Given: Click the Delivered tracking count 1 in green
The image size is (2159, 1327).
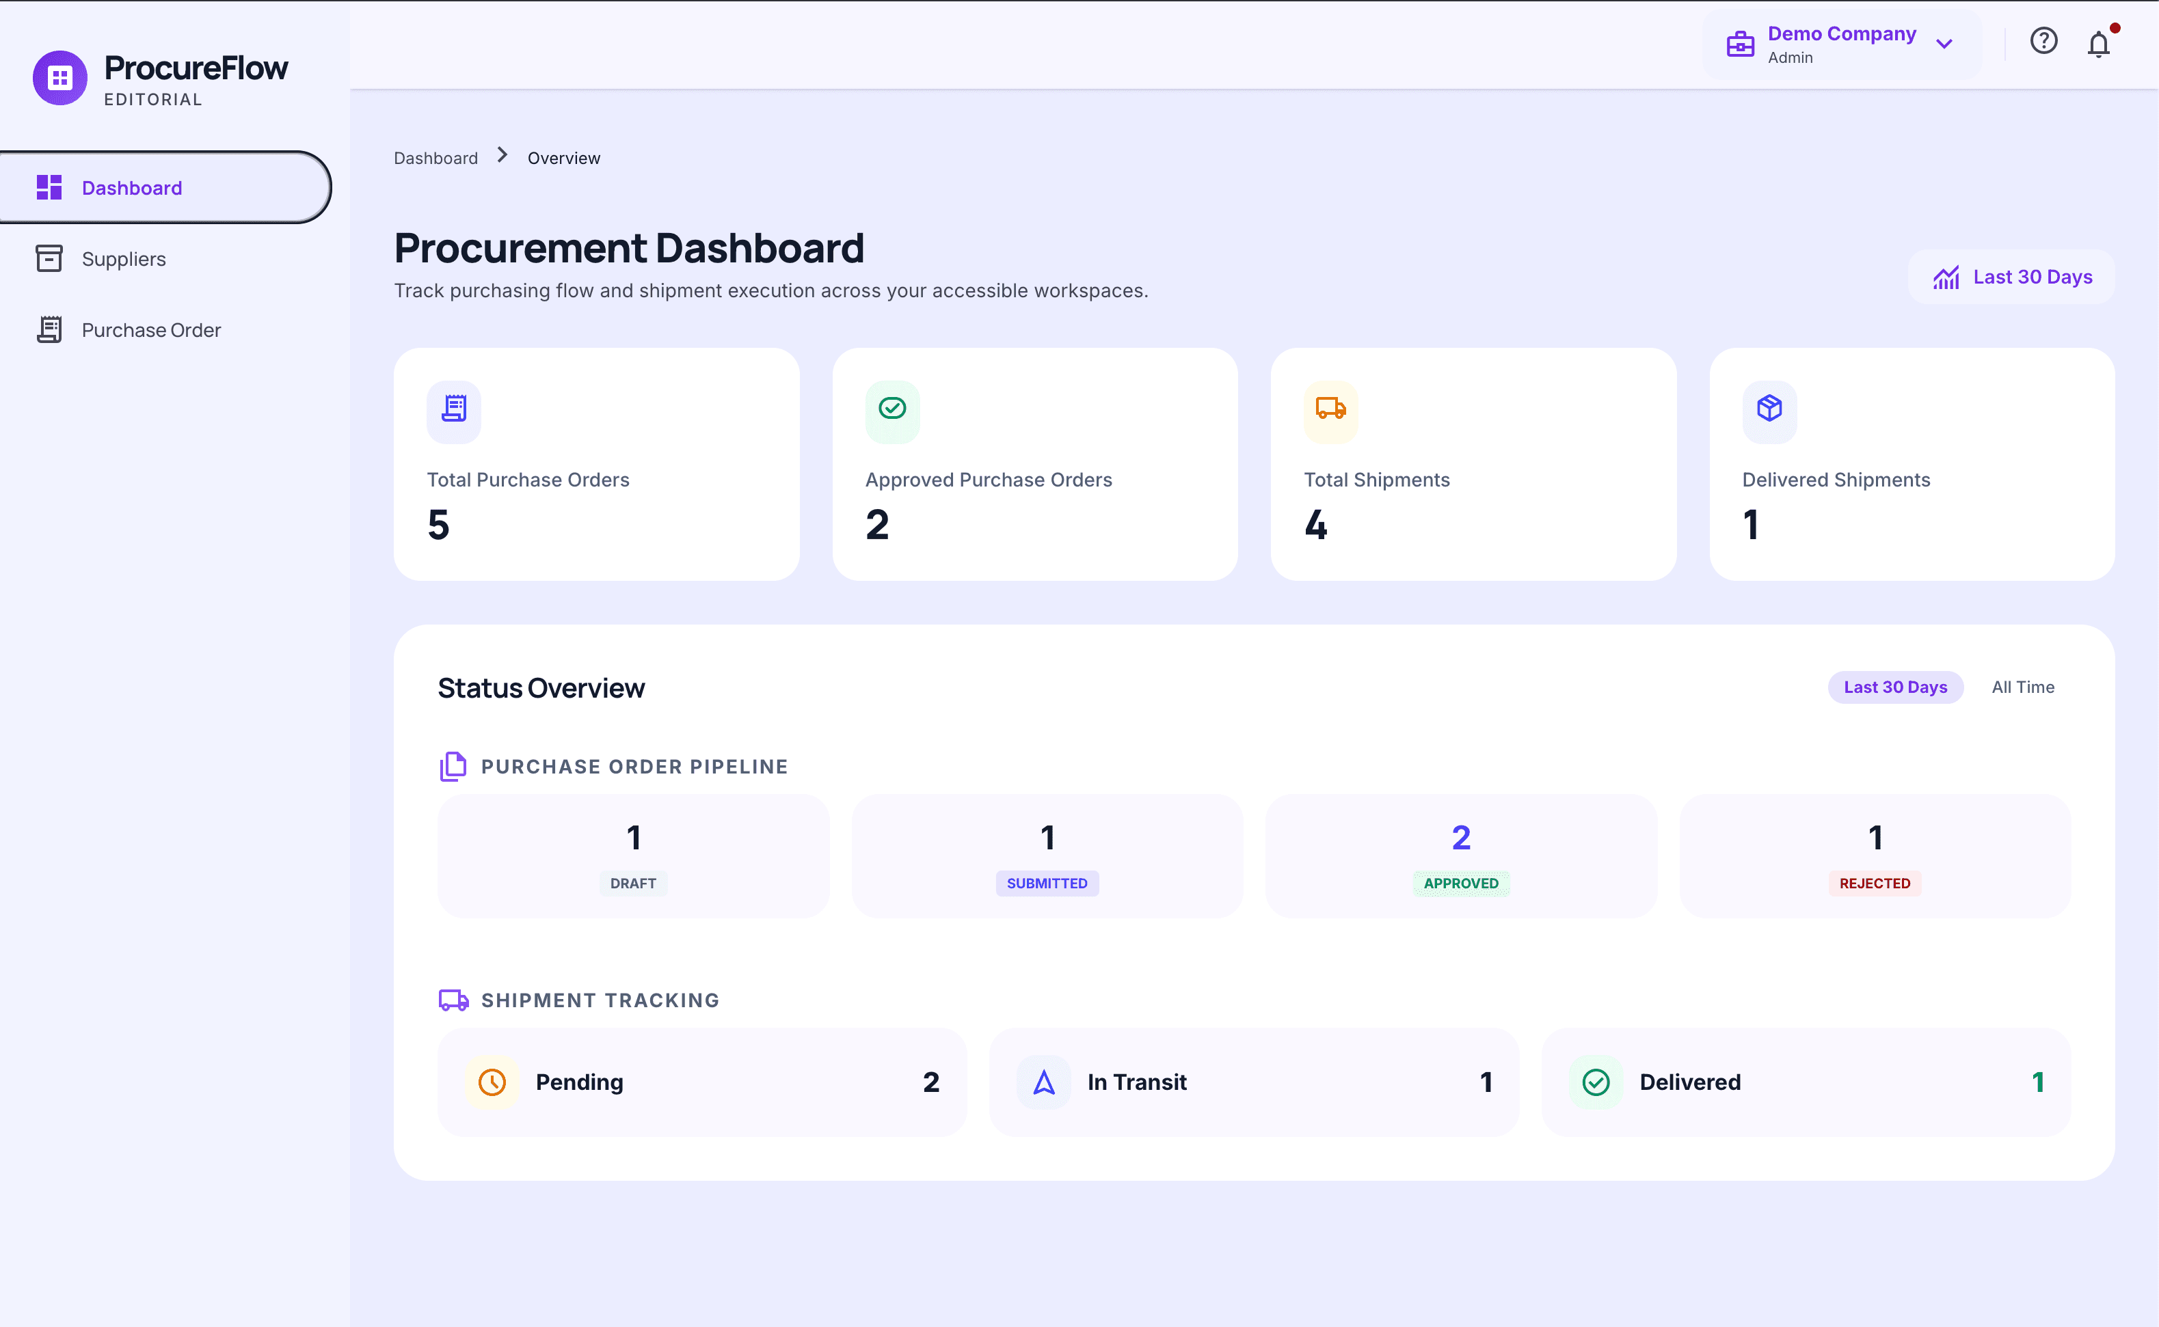Looking at the screenshot, I should pos(2038,1082).
